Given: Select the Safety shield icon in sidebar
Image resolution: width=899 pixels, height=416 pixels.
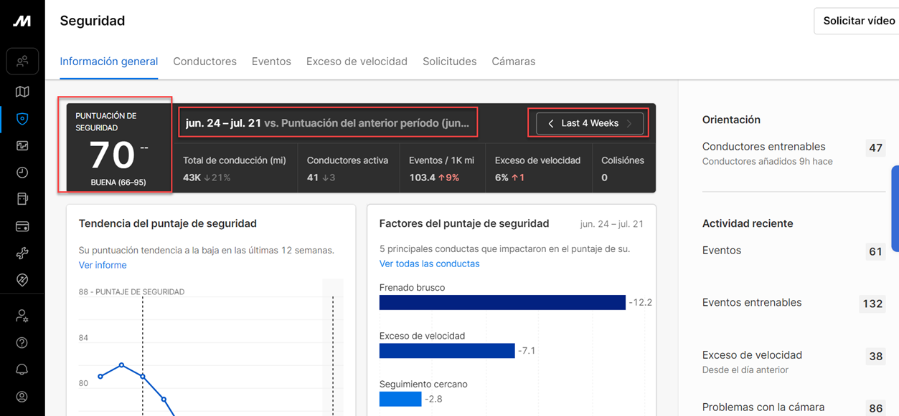Looking at the screenshot, I should coord(22,119).
